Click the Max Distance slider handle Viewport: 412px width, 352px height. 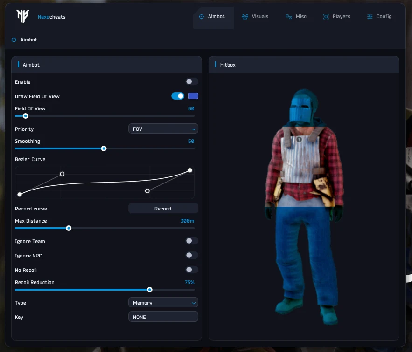tap(69, 228)
